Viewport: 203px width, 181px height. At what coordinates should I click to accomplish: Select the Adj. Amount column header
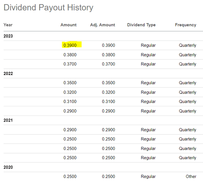[102, 25]
